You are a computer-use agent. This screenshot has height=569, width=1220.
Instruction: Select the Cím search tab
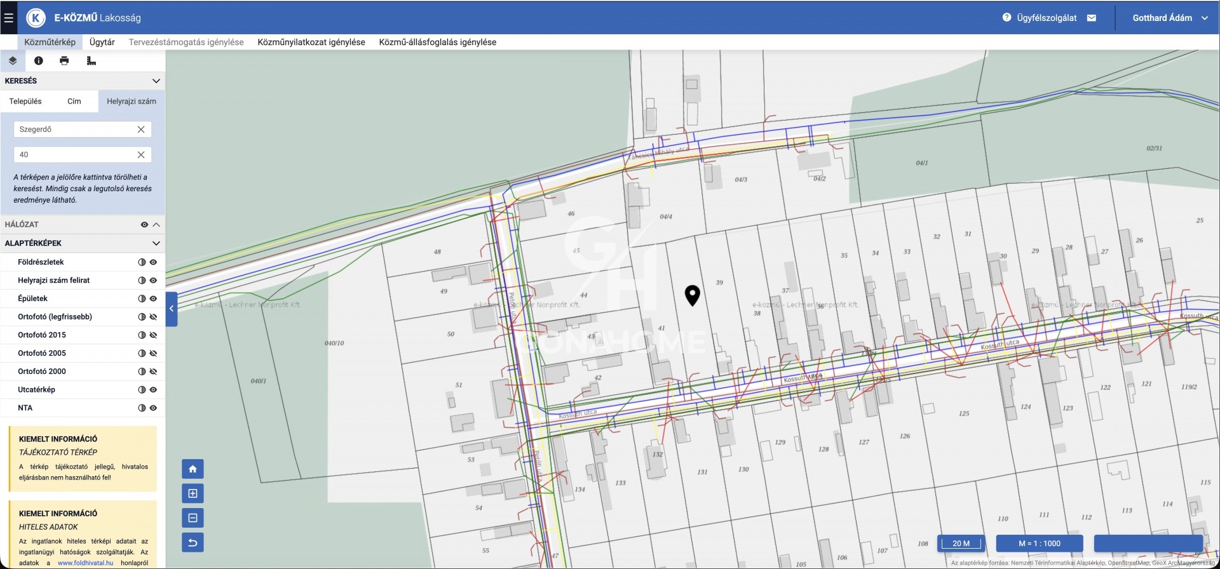pyautogui.click(x=74, y=102)
